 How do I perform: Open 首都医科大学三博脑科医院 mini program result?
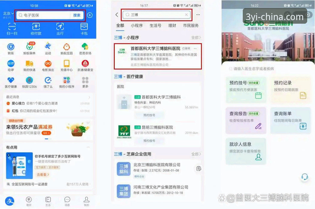click(x=158, y=56)
